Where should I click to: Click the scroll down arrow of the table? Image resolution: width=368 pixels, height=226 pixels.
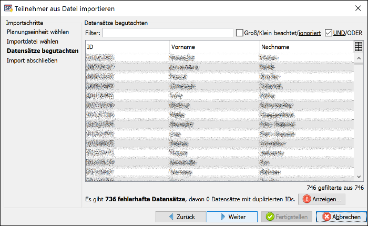359,177
